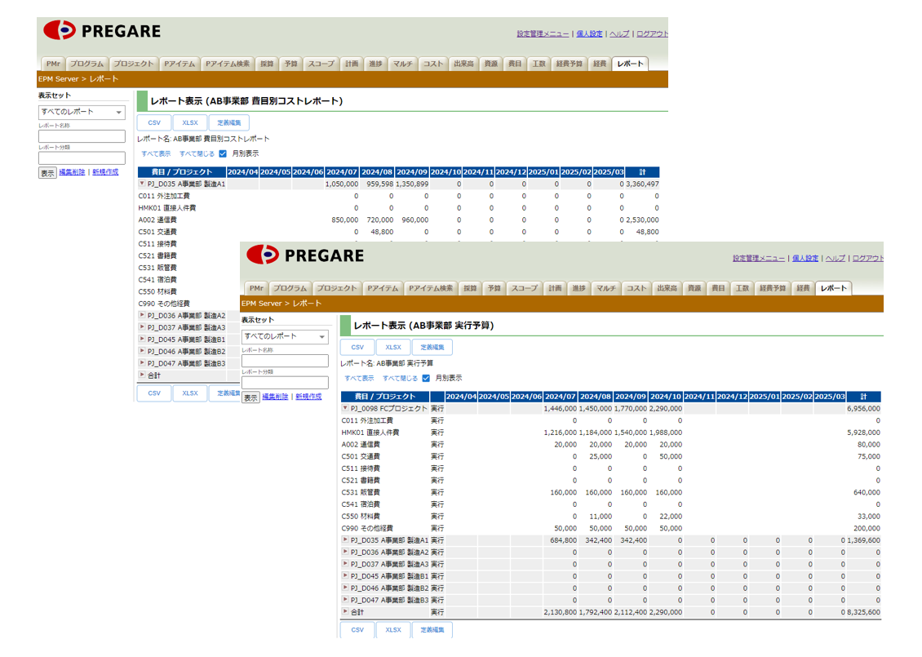
Task: Collapse the PJ_0098 FCプロジェクト row
Action: click(345, 408)
